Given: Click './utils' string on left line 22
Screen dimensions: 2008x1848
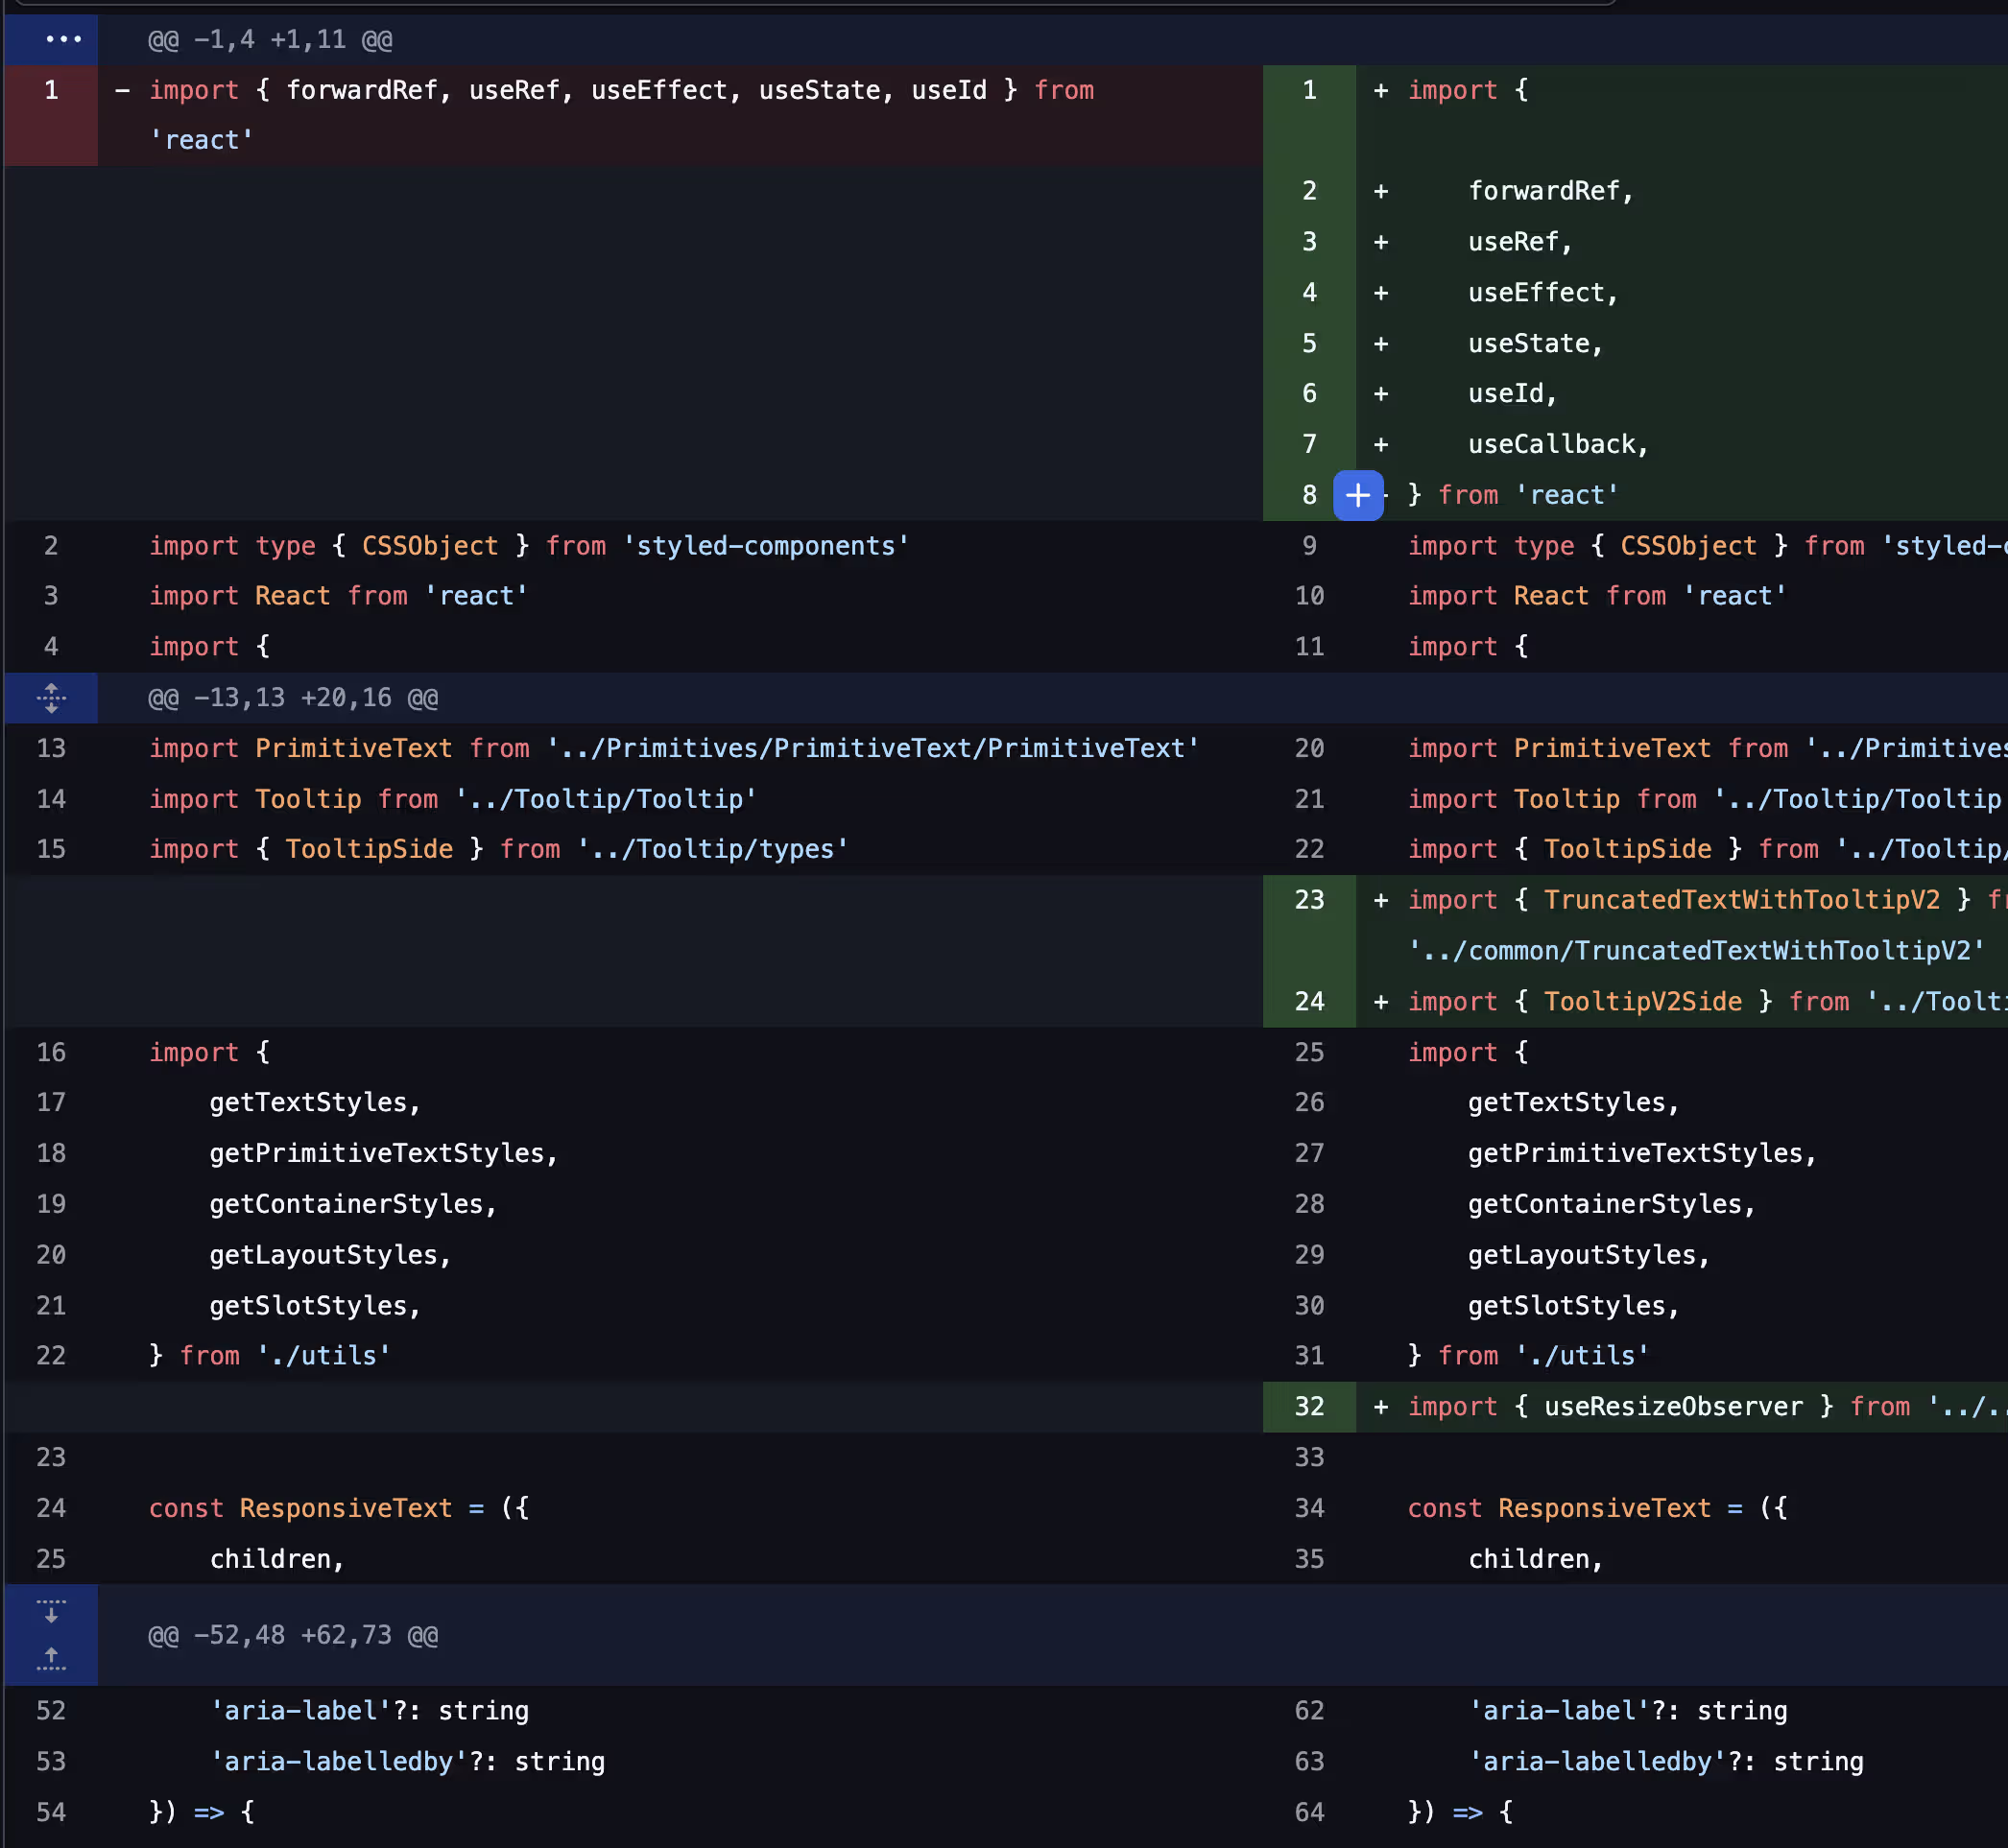Looking at the screenshot, I should 323,1356.
